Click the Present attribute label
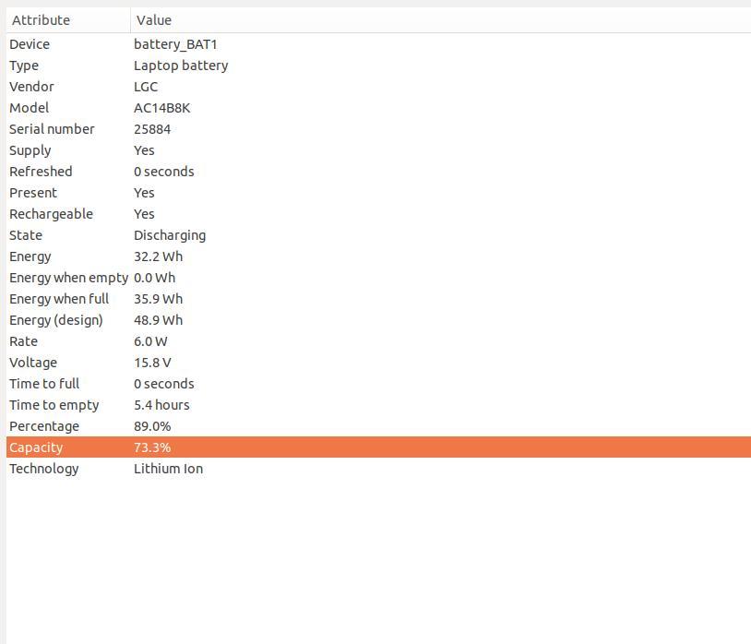This screenshot has height=644, width=751. pyautogui.click(x=33, y=193)
